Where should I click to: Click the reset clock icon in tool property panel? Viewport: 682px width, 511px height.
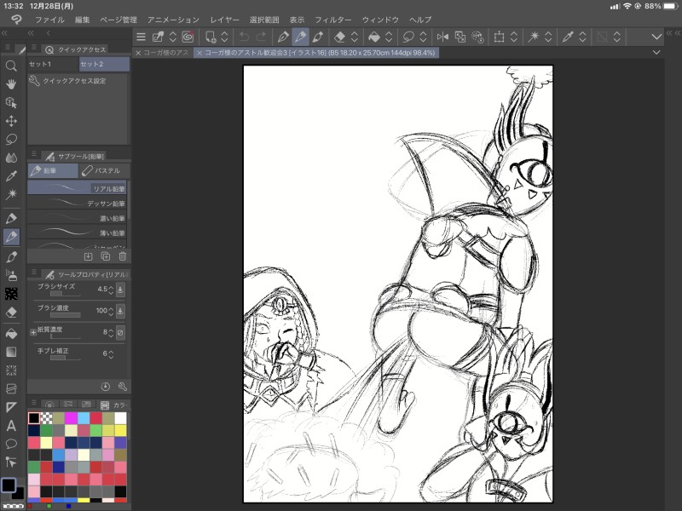tap(105, 387)
